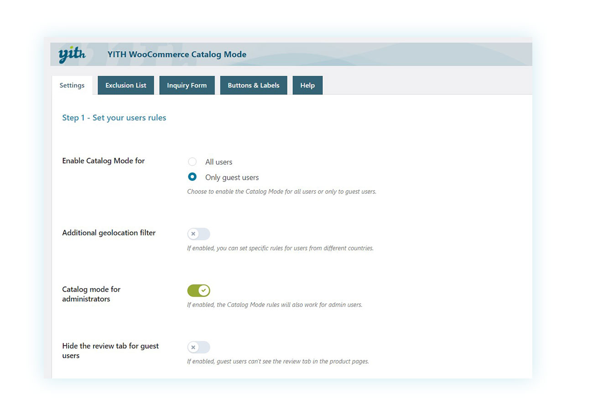Image resolution: width=593 pixels, height=420 pixels.
Task: Turn on Hide the review tab toggle
Action: tap(198, 347)
